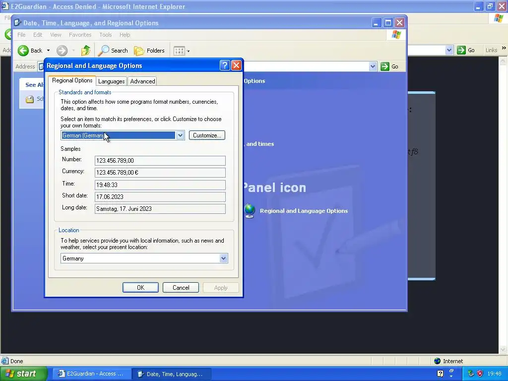Viewport: 508px width, 381px height.
Task: Click the Long date sample field
Action: click(x=160, y=209)
